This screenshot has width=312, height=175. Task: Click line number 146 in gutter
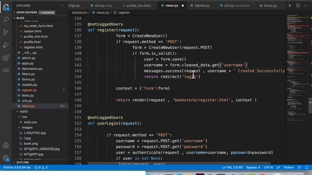[78, 88]
